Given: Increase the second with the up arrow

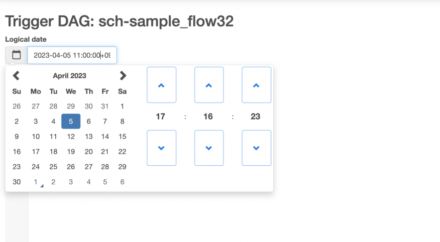Looking at the screenshot, I should point(256,85).
